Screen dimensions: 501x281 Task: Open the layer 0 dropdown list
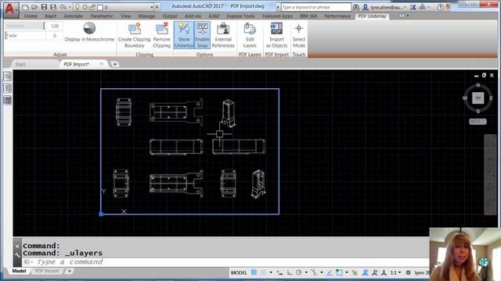coord(151,7)
